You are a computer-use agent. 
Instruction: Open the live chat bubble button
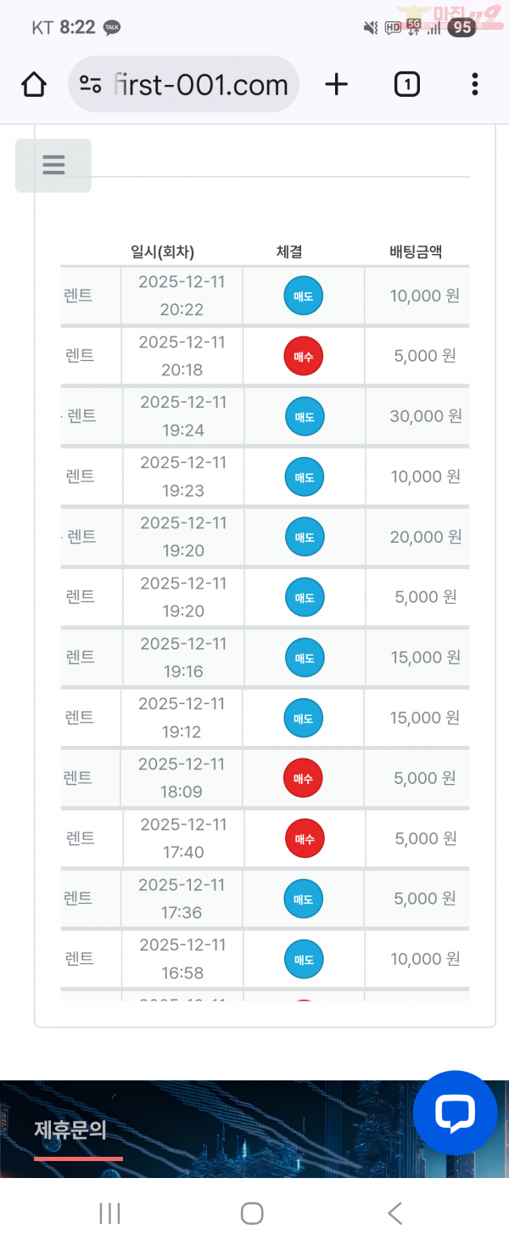click(456, 1113)
